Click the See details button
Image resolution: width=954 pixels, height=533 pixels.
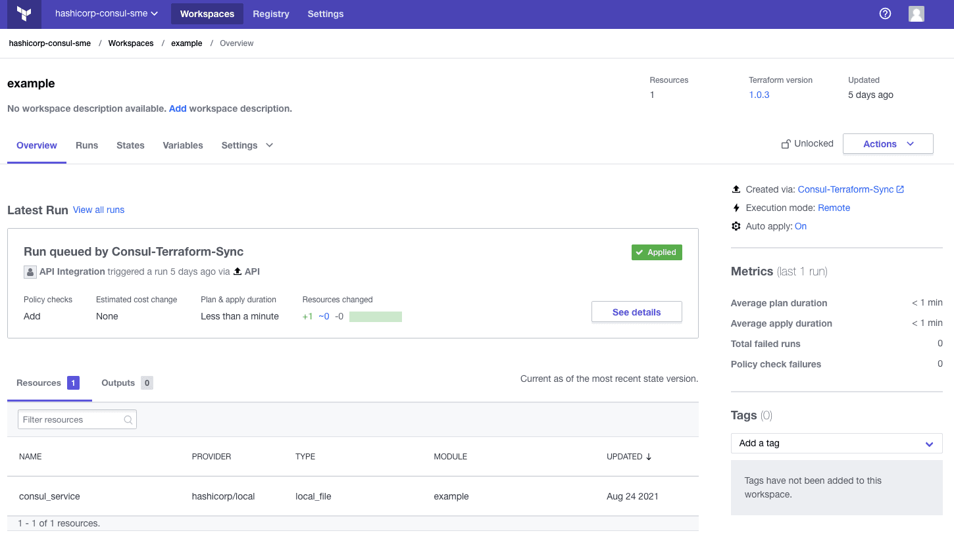636,312
